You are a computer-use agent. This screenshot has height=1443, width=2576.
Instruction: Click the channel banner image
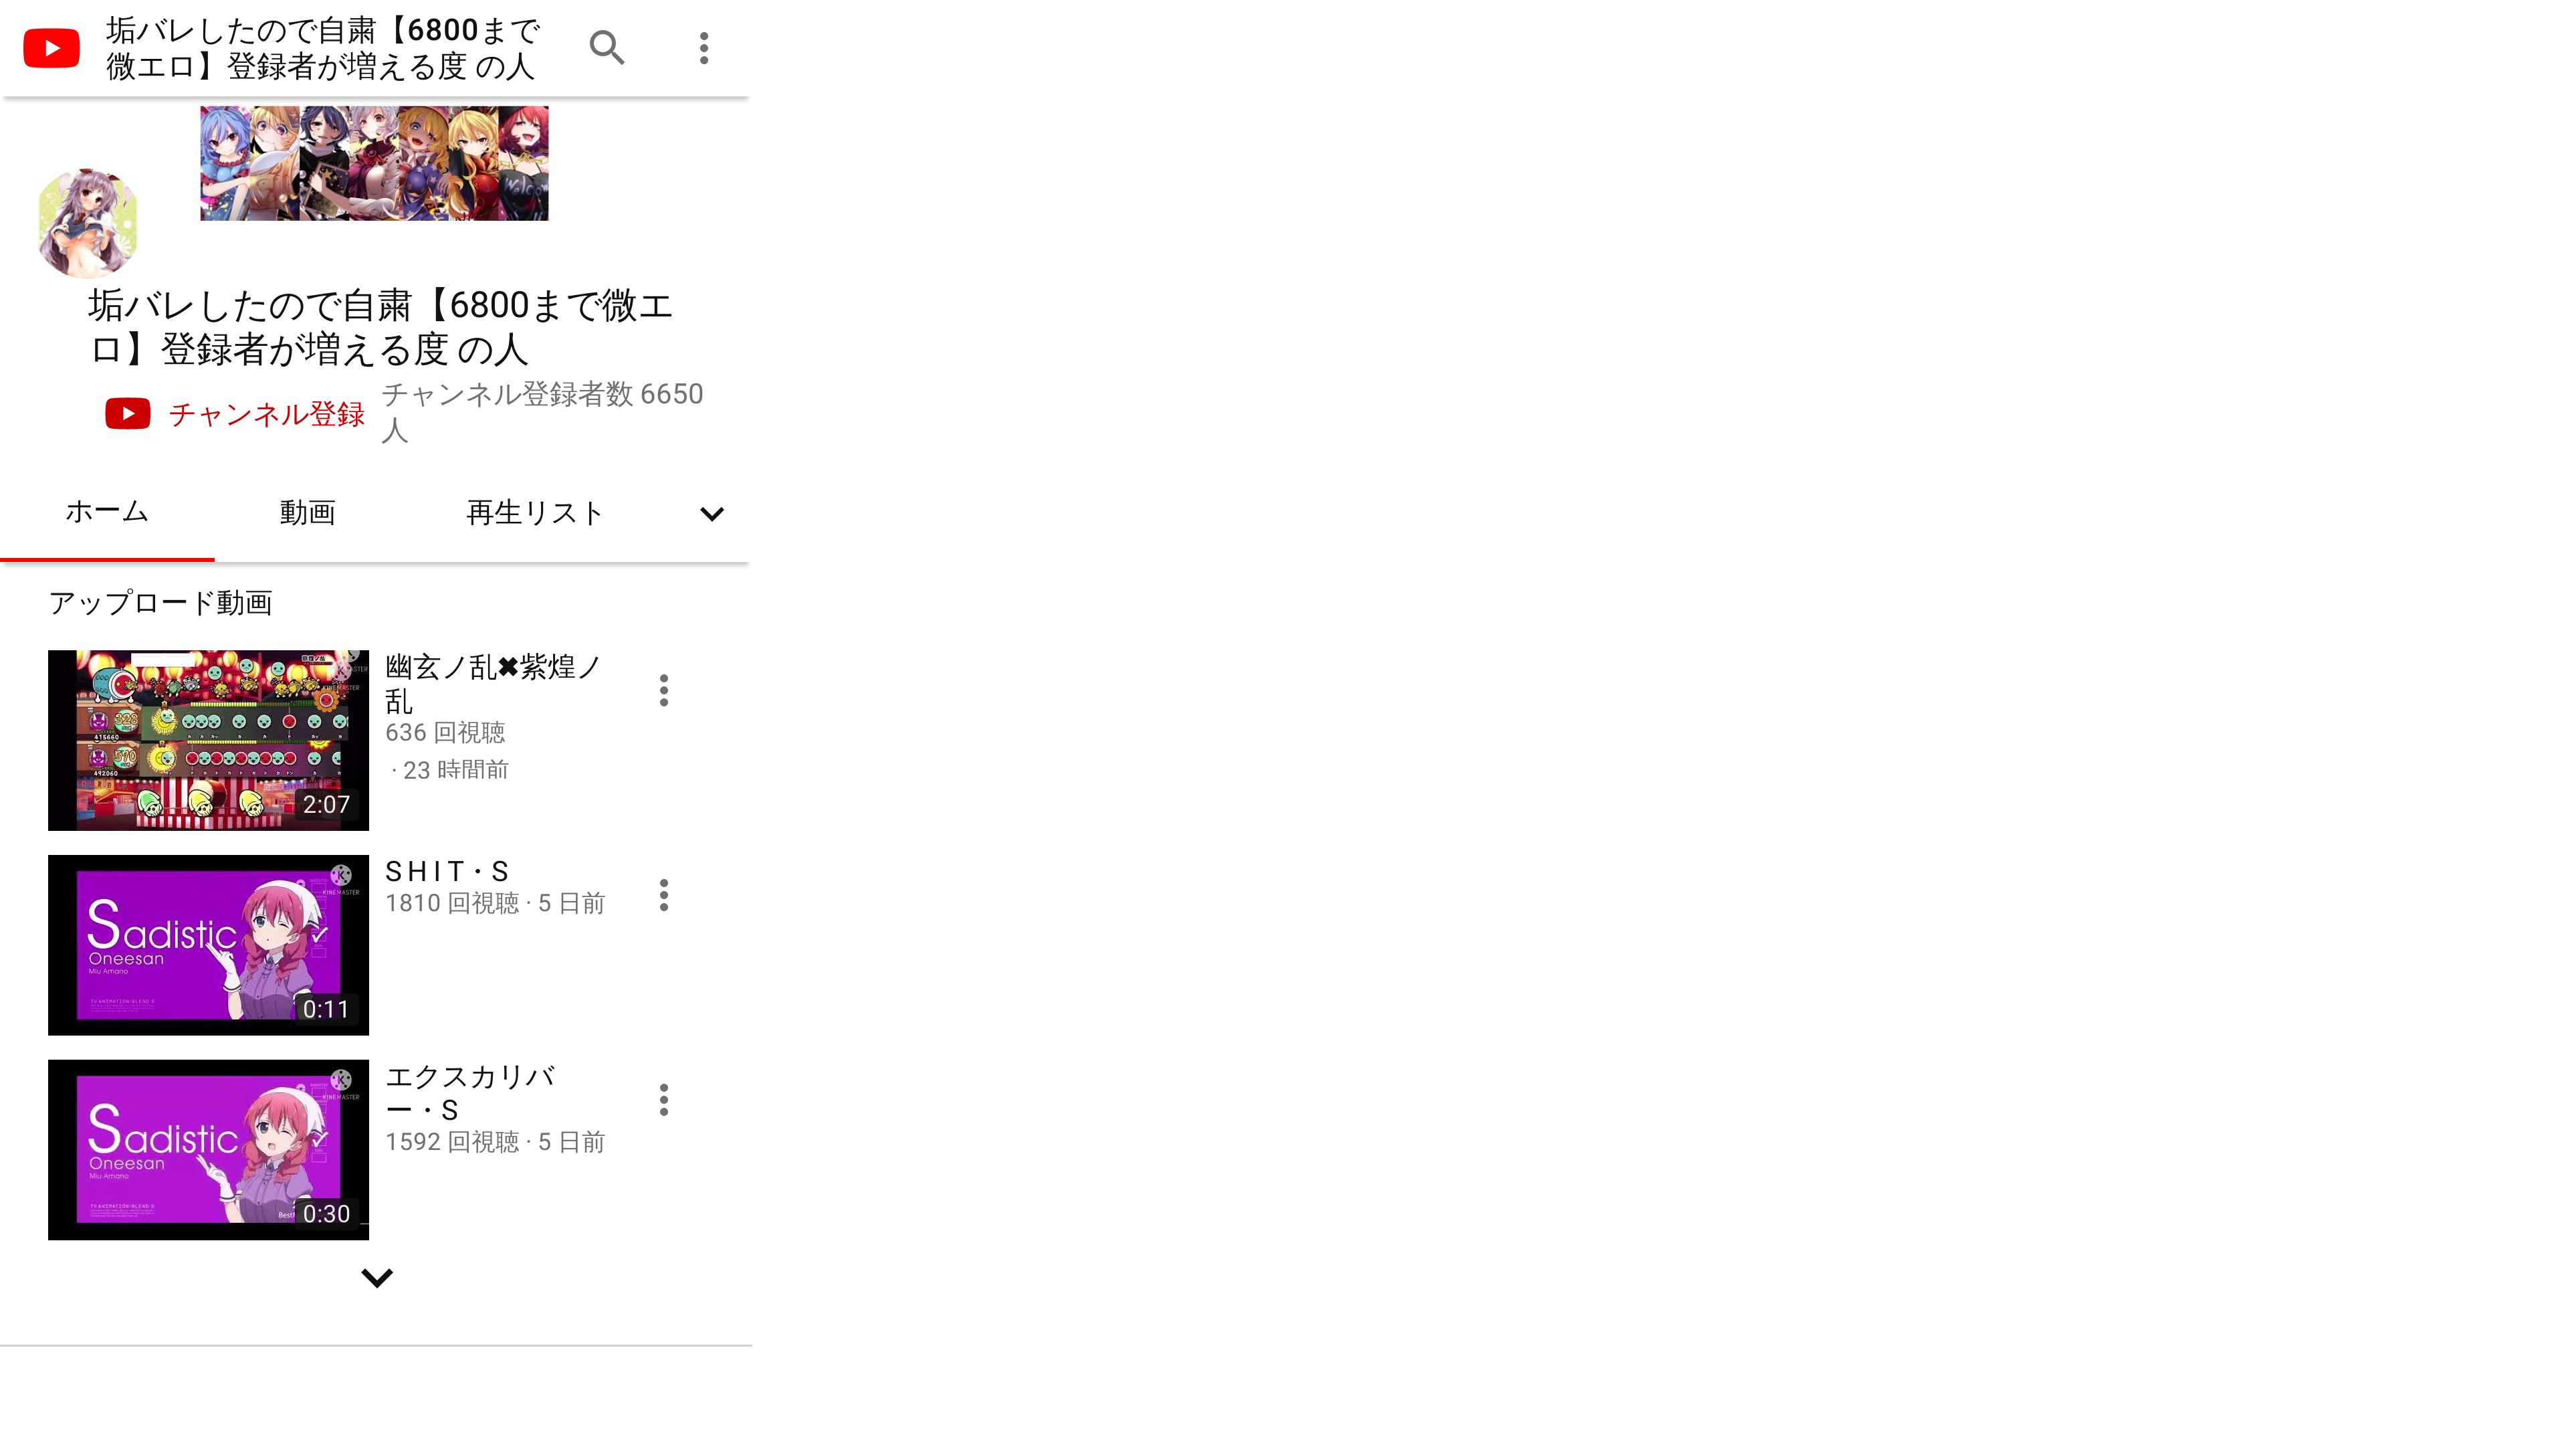(x=374, y=163)
